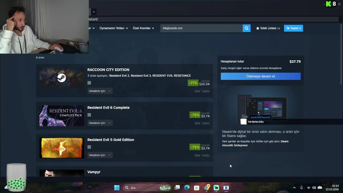The image size is (343, 193).
Task: Open Steam Abonelik Sözleşmesi link
Action: 255,143
